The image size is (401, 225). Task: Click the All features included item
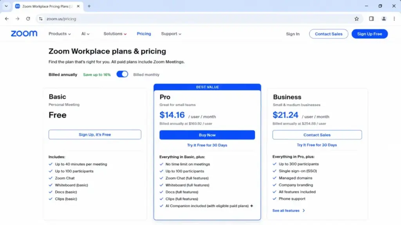[297, 192]
